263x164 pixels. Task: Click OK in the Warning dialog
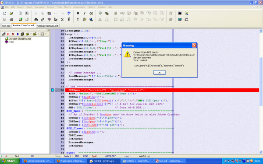coord(160,73)
